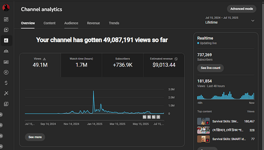Click the channel profile avatar

click(x=6, y=8)
